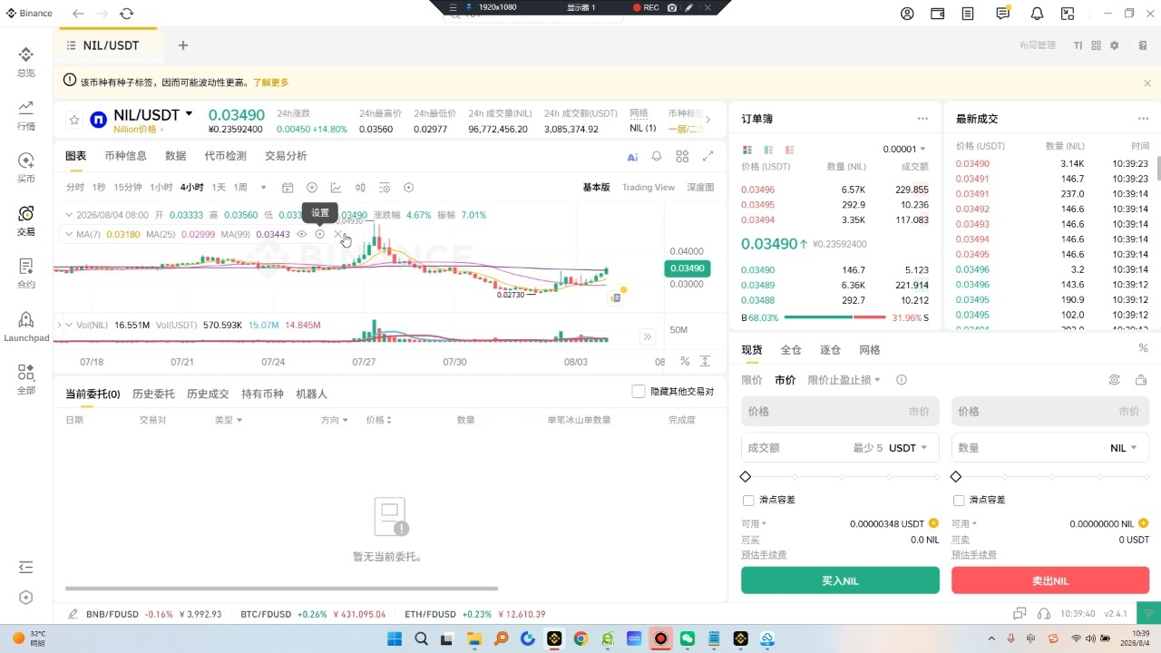
Task: Open the technical indicators line-chart icon
Action: click(x=336, y=188)
